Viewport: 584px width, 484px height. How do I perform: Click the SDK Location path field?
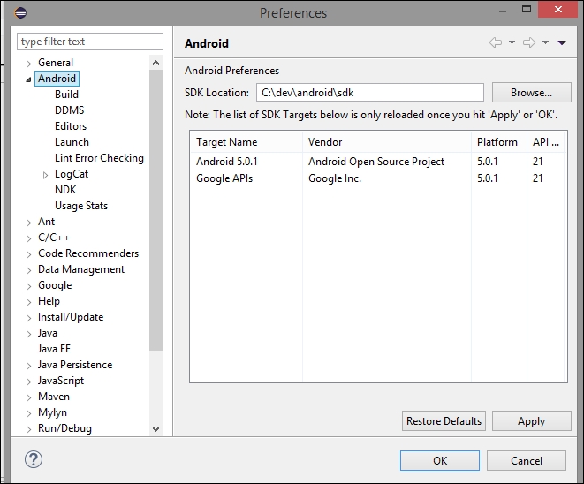pos(370,93)
